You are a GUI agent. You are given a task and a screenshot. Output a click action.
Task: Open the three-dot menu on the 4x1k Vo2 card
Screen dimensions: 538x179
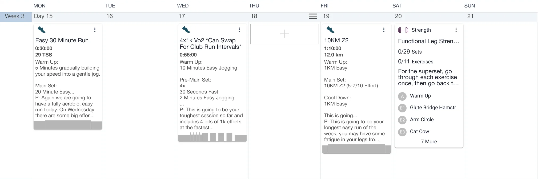[239, 30]
